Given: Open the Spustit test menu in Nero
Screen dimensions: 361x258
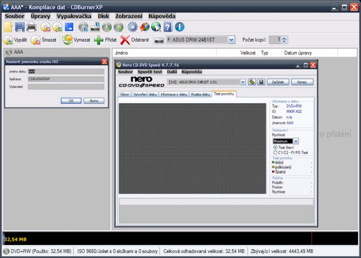Looking at the screenshot, I should click(x=150, y=72).
